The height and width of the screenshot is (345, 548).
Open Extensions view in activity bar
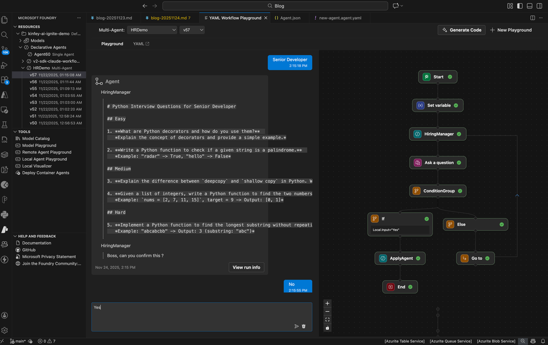click(x=4, y=80)
